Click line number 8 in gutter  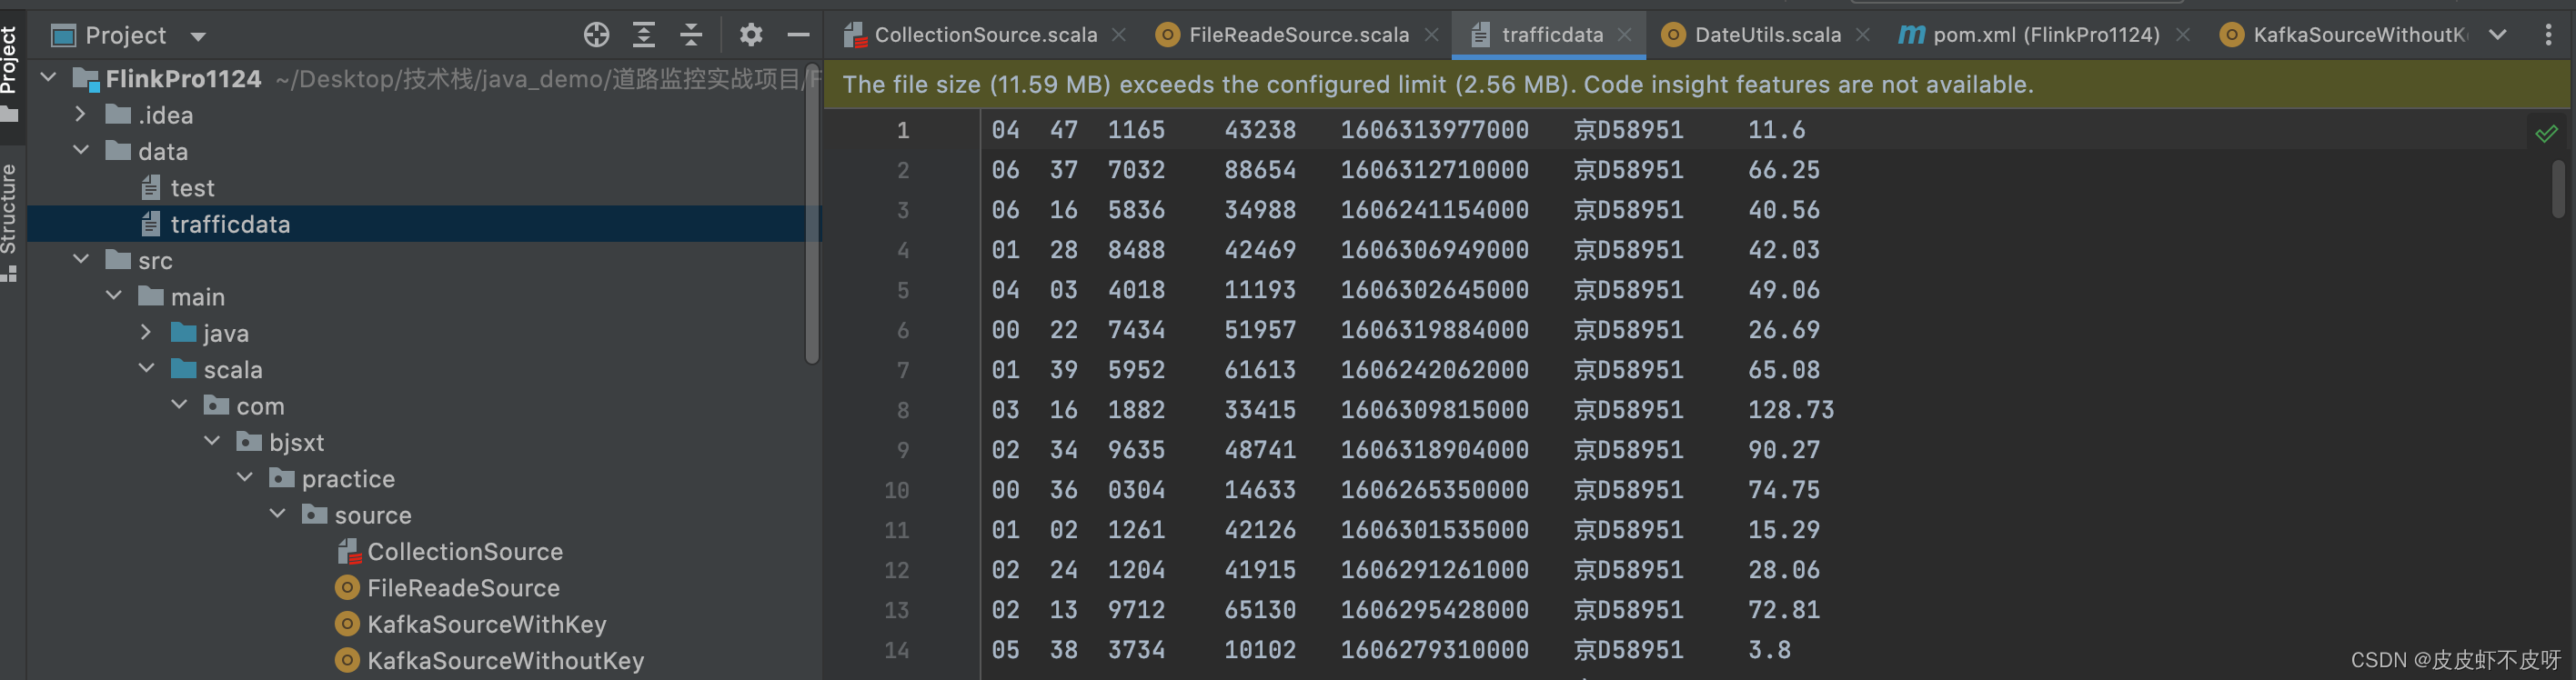pos(903,410)
